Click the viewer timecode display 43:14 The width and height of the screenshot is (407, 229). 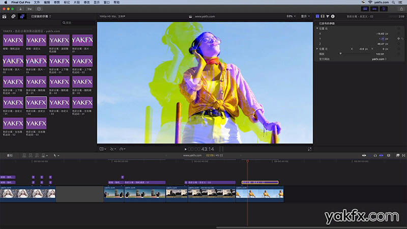[200, 149]
